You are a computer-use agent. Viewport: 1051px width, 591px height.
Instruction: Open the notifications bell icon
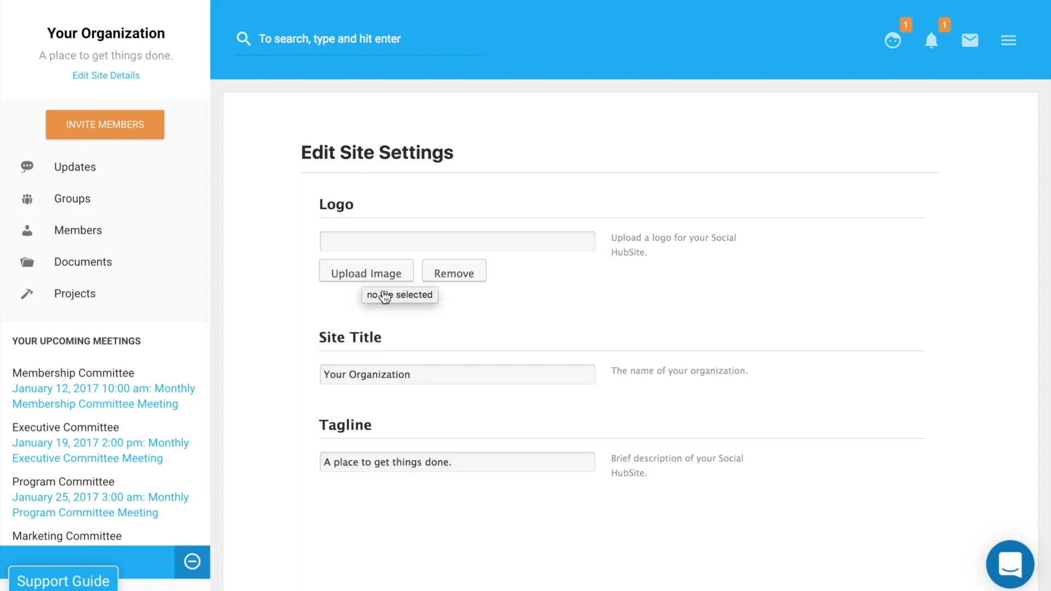(x=931, y=40)
